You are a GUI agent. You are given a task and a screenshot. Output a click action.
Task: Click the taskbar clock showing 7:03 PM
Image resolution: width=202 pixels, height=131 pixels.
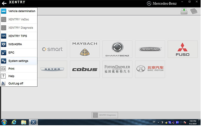click(193, 122)
